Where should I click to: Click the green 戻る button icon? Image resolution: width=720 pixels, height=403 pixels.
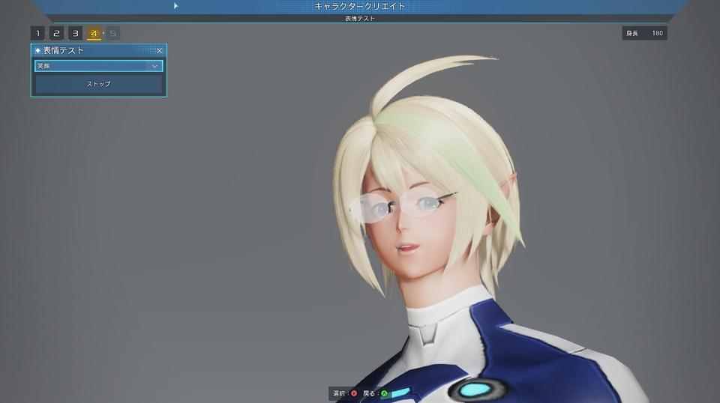click(x=384, y=393)
